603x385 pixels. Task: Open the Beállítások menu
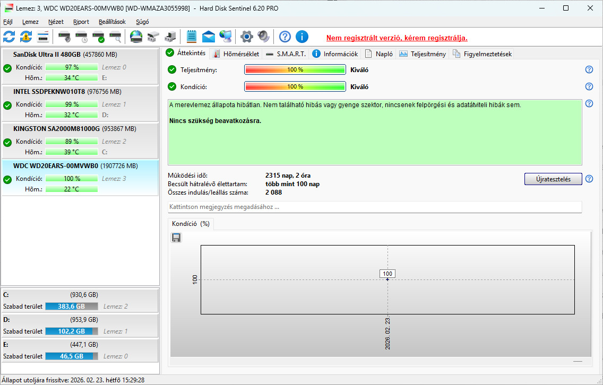(112, 22)
